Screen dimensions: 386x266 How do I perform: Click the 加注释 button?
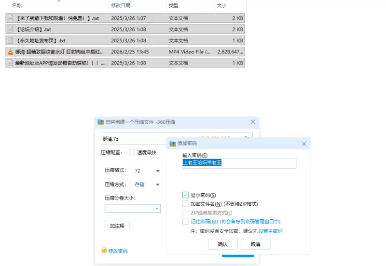point(117,226)
